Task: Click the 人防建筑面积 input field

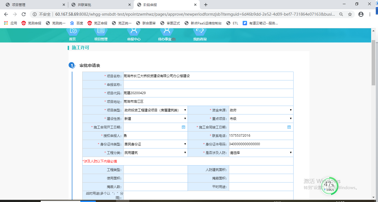Action: tap(261, 170)
